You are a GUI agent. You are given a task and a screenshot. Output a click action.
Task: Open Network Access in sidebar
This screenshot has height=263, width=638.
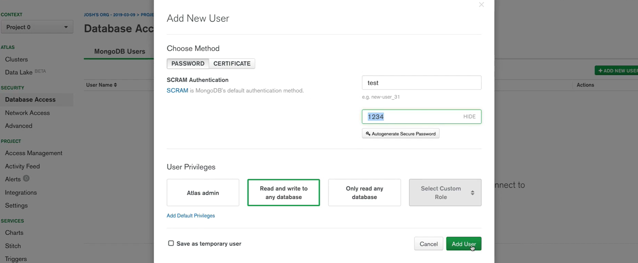(27, 113)
